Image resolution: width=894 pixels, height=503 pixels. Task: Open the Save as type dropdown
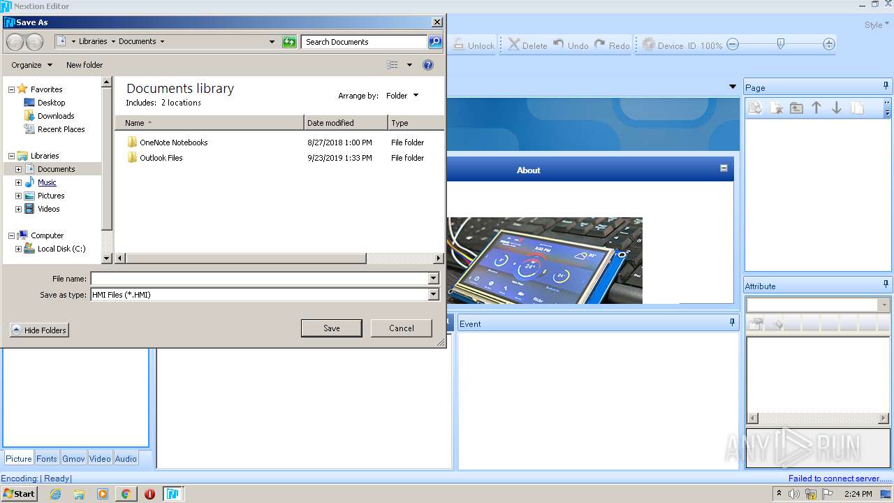tap(433, 295)
